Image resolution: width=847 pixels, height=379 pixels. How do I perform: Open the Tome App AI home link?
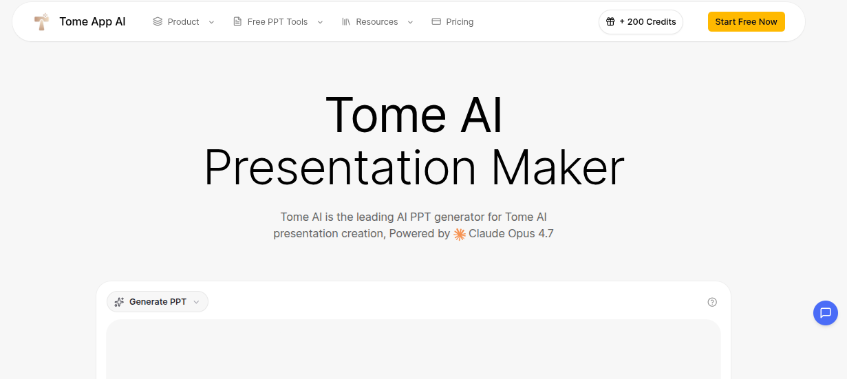[x=80, y=22]
